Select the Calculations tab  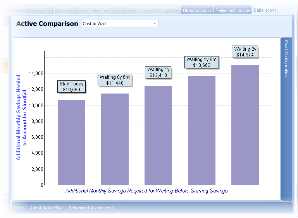click(x=265, y=10)
